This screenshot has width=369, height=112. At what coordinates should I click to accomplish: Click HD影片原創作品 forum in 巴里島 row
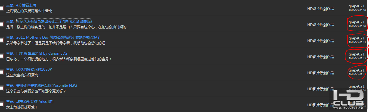pyautogui.click(x=320, y=57)
